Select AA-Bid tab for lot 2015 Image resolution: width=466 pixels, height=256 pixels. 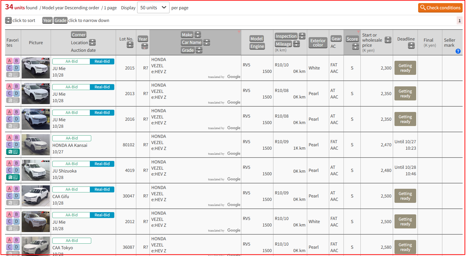72,61
